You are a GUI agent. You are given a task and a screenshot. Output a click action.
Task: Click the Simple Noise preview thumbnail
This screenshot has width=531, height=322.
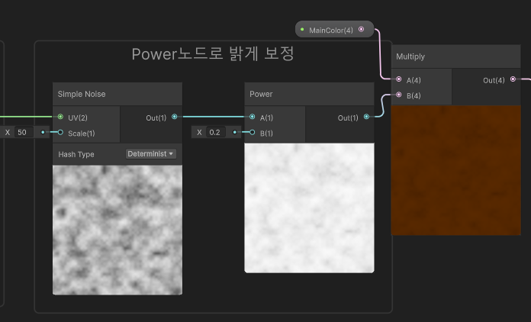pyautogui.click(x=117, y=230)
